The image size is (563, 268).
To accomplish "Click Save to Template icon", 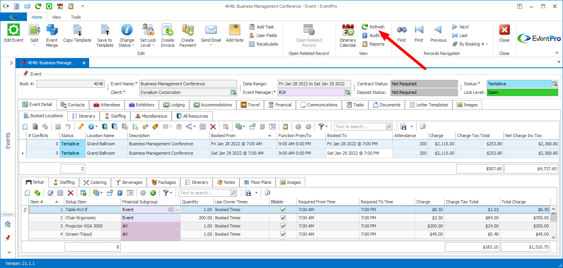I will (105, 30).
